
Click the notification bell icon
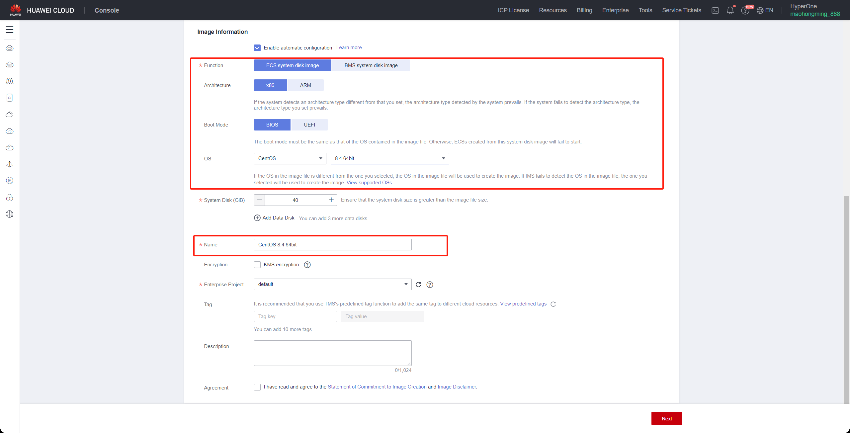coord(730,11)
